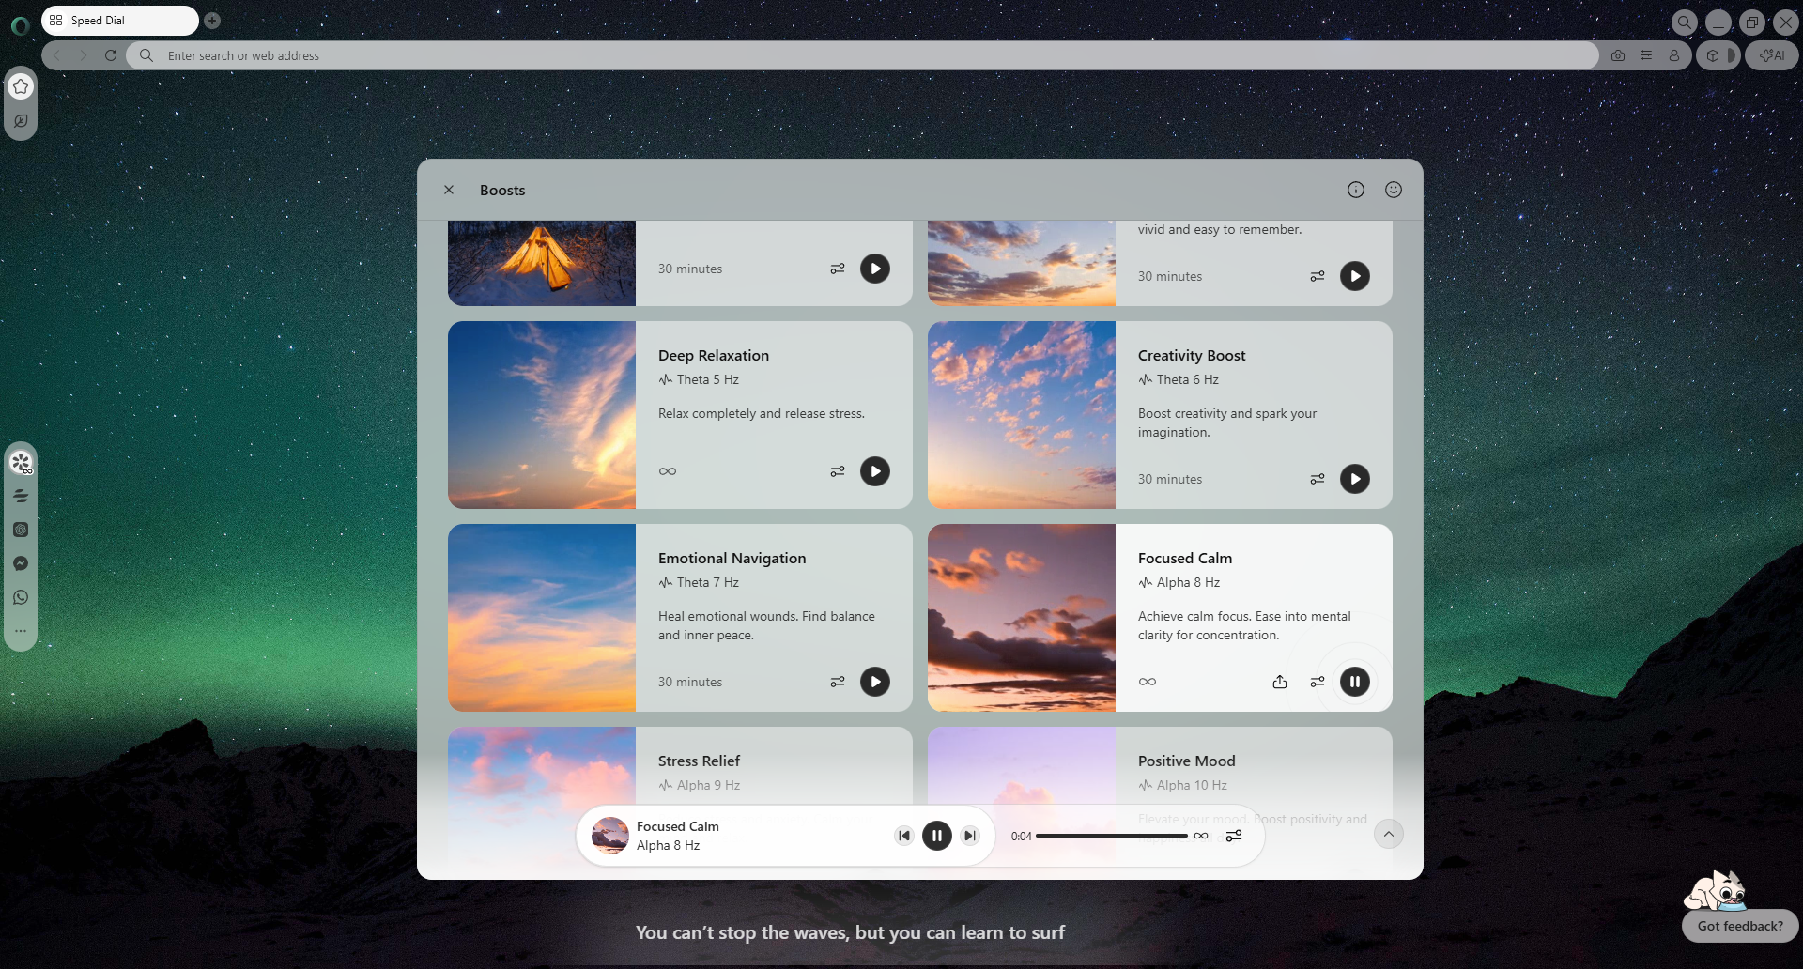Skip to the next boost track
1803x969 pixels.
[x=970, y=835]
